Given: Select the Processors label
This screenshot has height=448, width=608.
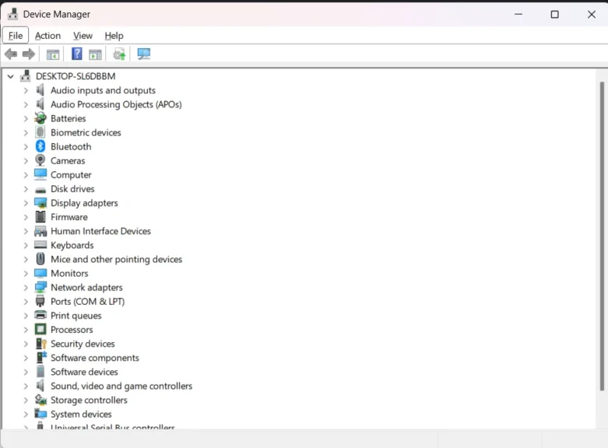Looking at the screenshot, I should 72,330.
